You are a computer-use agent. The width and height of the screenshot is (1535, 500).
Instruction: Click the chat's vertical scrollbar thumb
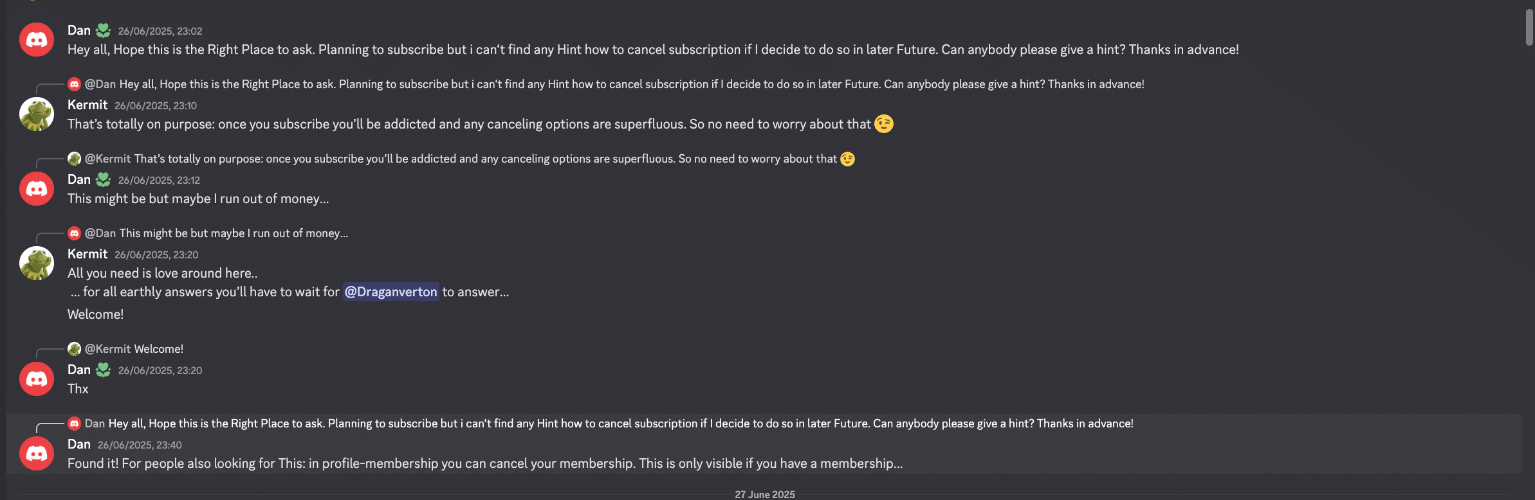[x=1529, y=27]
